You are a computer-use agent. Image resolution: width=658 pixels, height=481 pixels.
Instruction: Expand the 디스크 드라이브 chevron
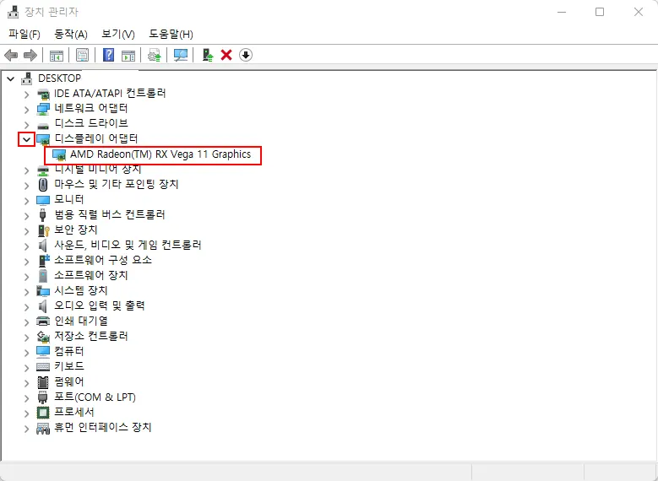[x=27, y=125]
